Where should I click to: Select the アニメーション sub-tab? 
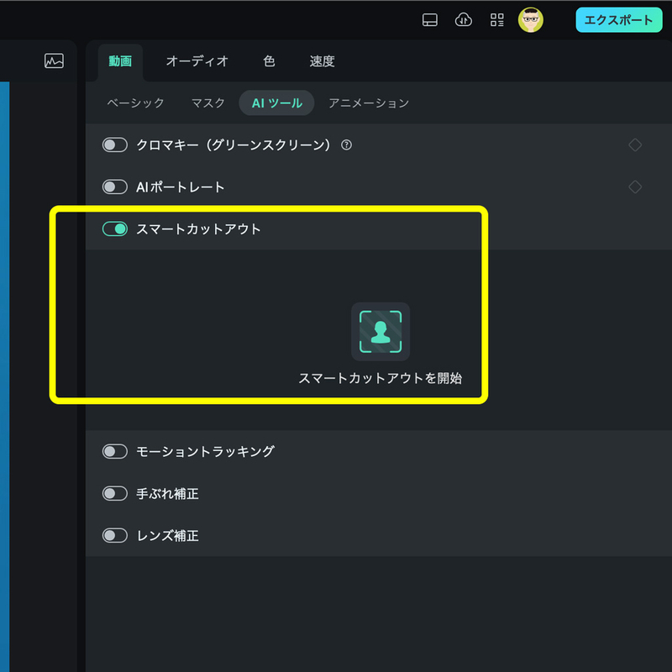369,102
